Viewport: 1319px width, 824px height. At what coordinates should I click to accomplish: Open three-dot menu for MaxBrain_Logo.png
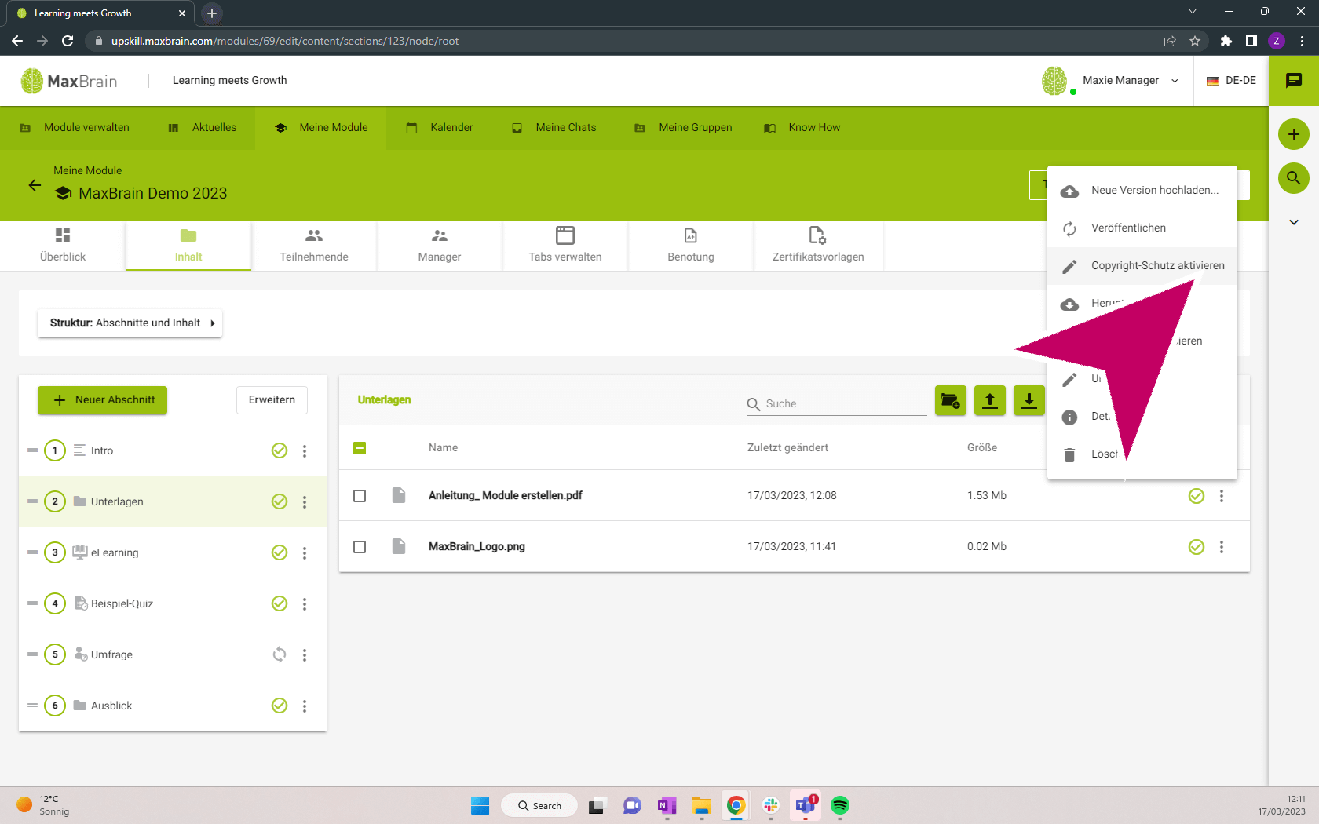1221,547
